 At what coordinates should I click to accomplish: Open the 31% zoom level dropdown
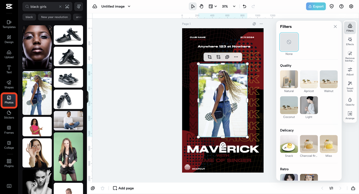tap(229, 6)
